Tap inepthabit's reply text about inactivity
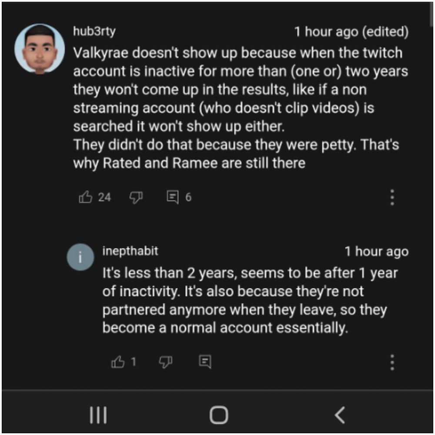 pos(250,301)
